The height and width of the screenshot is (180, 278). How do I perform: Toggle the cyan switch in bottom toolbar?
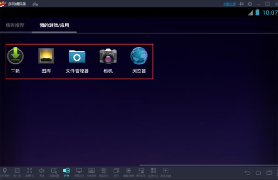click(67, 171)
